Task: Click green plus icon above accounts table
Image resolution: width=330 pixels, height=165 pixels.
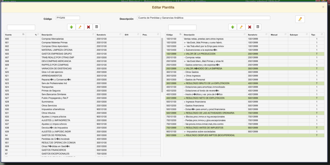Action: coord(71,27)
